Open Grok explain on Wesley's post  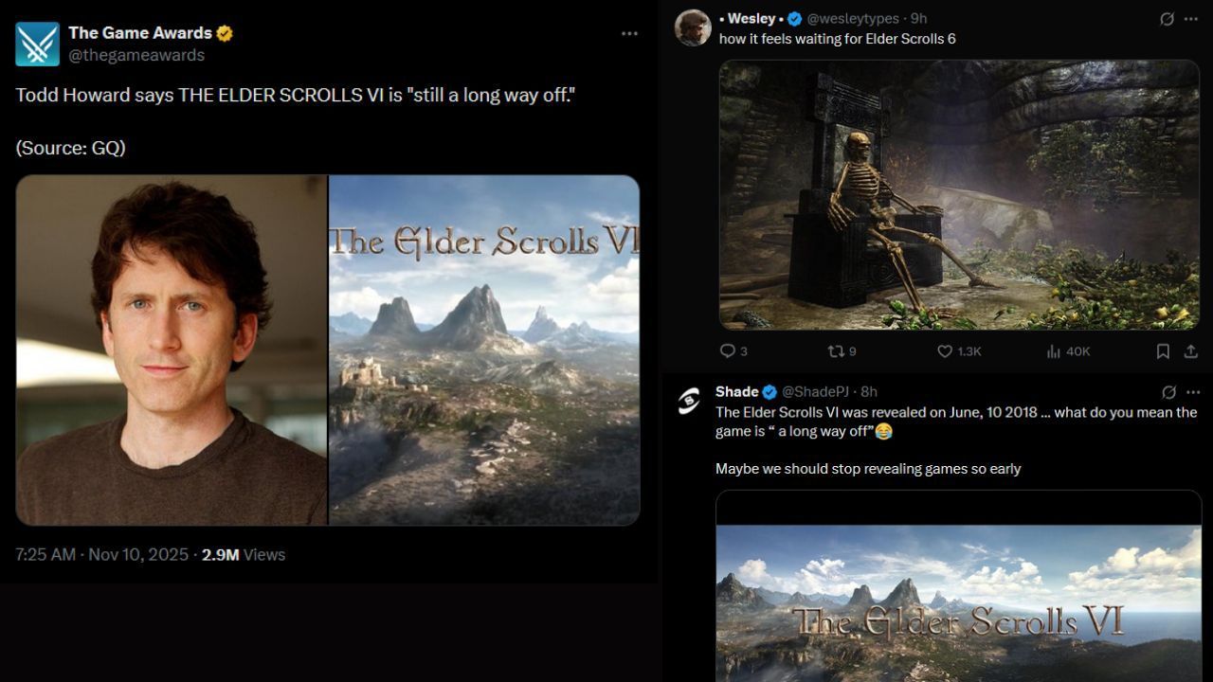point(1168,19)
